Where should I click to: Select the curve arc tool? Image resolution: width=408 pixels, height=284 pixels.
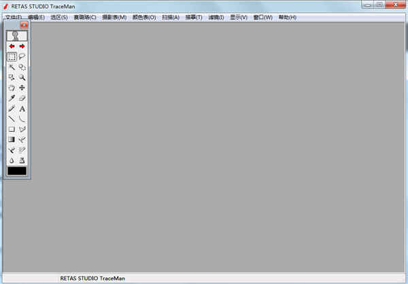click(x=22, y=119)
